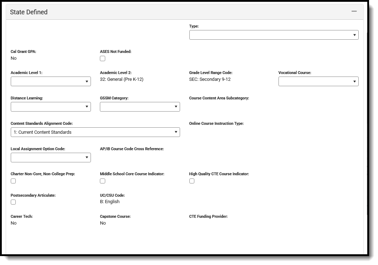Click the SEC: Secondary 9-12 value
Viewport: 378px width, 265px height.
click(x=210, y=79)
